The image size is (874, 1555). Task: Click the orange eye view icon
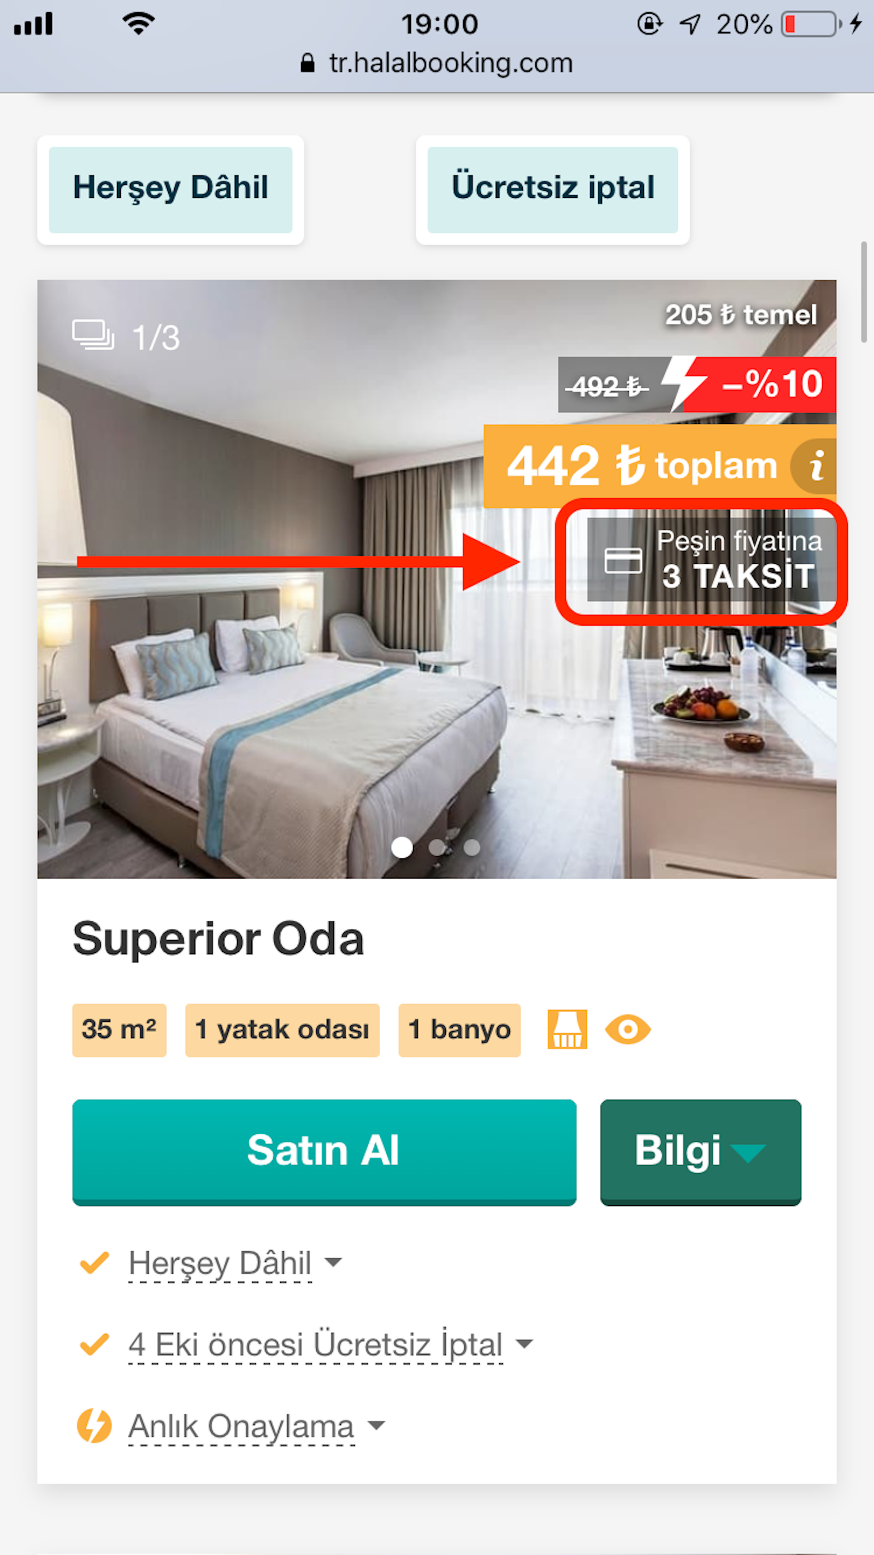coord(628,1029)
